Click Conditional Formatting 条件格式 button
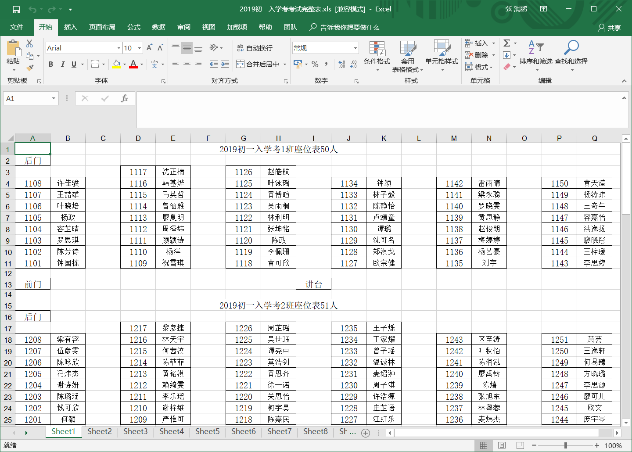The width and height of the screenshot is (632, 452). tap(377, 56)
